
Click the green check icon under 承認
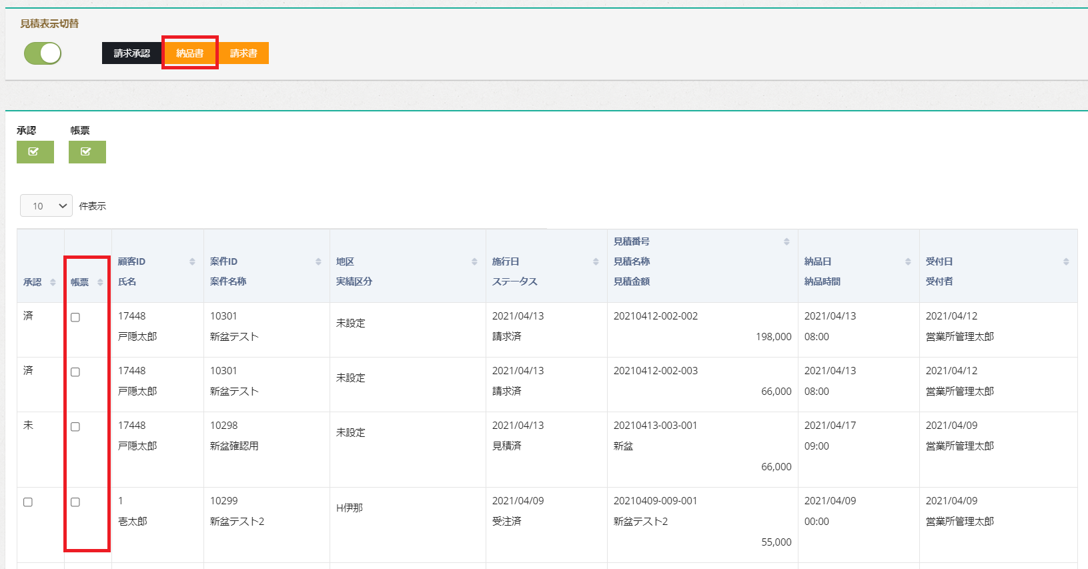(x=35, y=152)
